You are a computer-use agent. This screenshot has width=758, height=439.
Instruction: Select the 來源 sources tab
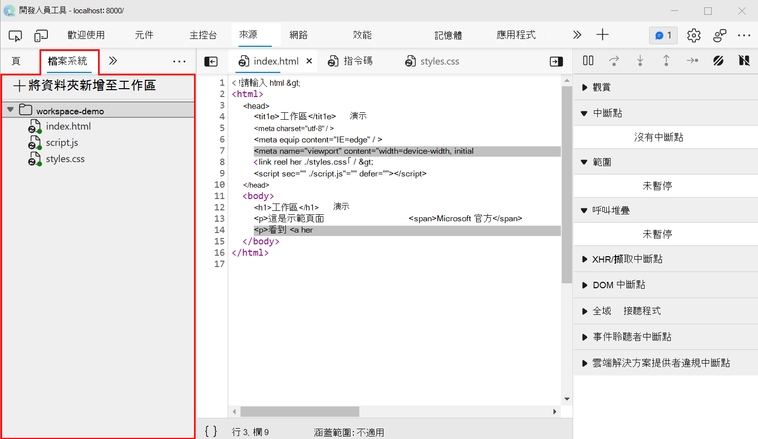pyautogui.click(x=248, y=34)
